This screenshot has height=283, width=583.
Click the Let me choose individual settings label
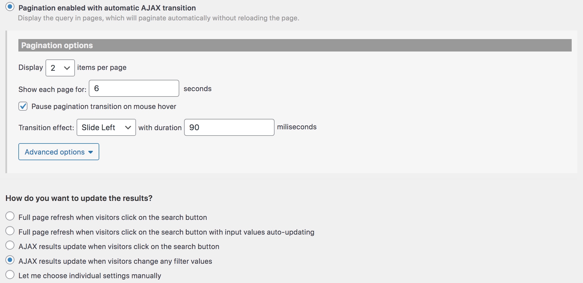pyautogui.click(x=90, y=276)
